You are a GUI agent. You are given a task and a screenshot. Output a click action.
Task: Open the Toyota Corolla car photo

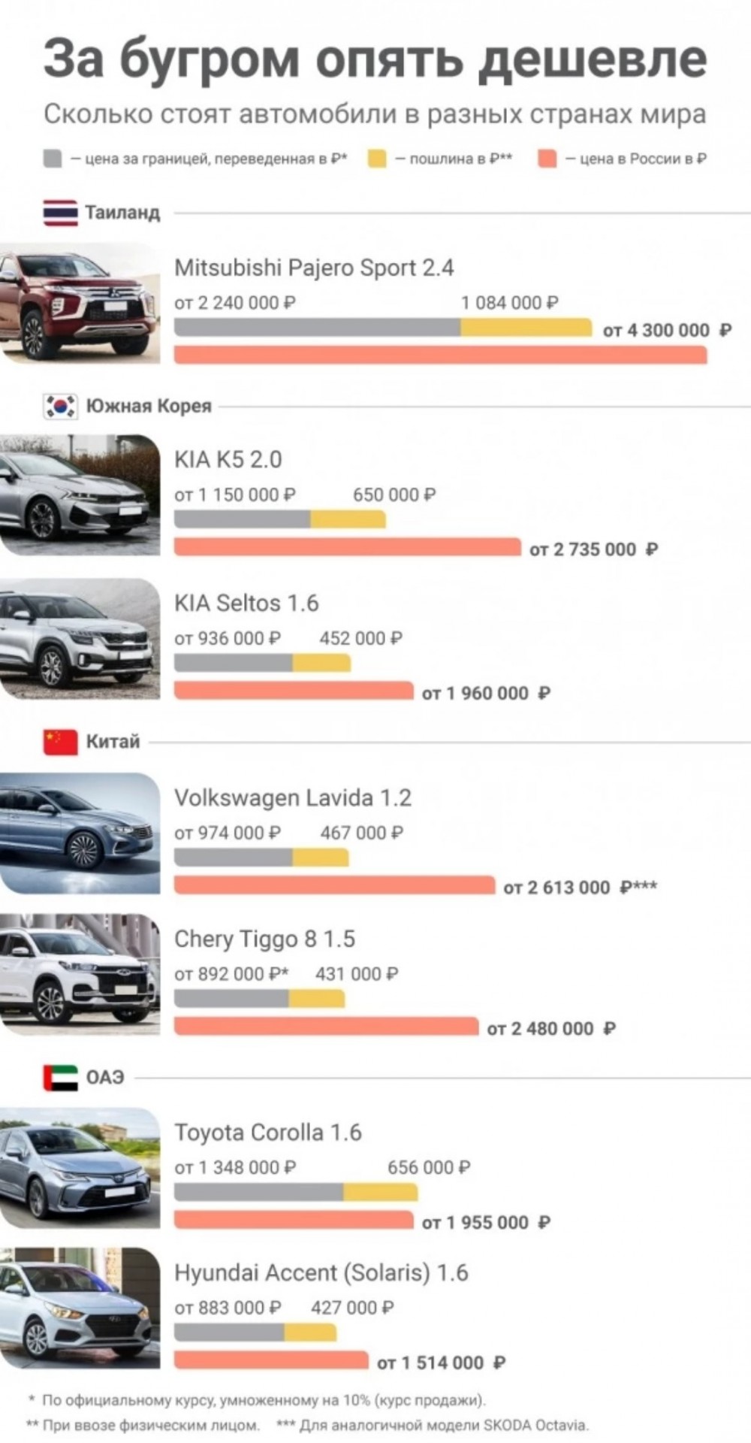coord(80,1168)
